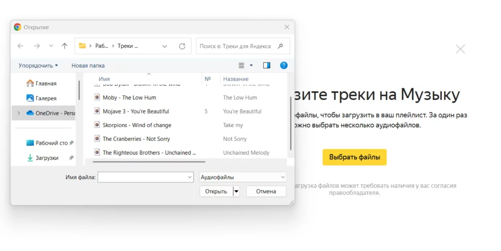Expand the Аудиофайлы file type dropdown
501x251 pixels.
243,177
